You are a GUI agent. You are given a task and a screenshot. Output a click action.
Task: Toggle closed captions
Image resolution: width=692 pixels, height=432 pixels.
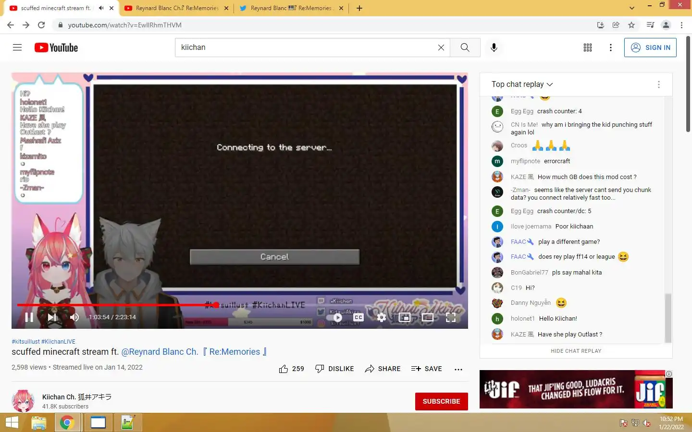tap(358, 317)
